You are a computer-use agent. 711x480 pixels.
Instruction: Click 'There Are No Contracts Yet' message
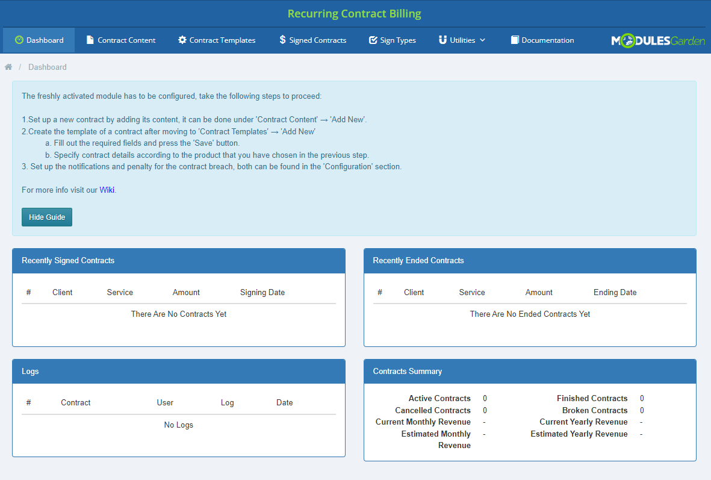[x=179, y=314]
